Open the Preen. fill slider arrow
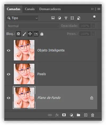This screenshot has width=106, height=125. pyautogui.click(x=93, y=34)
